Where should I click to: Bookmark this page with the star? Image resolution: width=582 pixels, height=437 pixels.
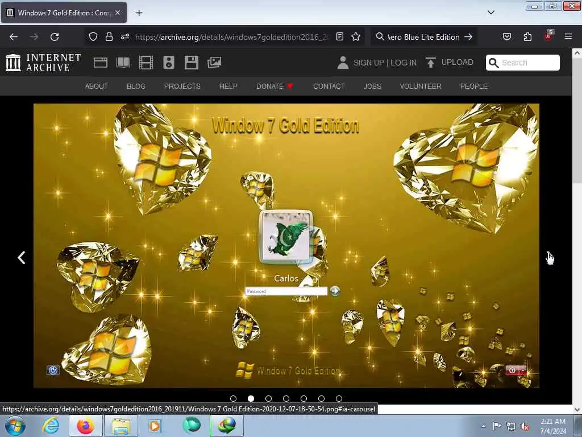pyautogui.click(x=356, y=36)
